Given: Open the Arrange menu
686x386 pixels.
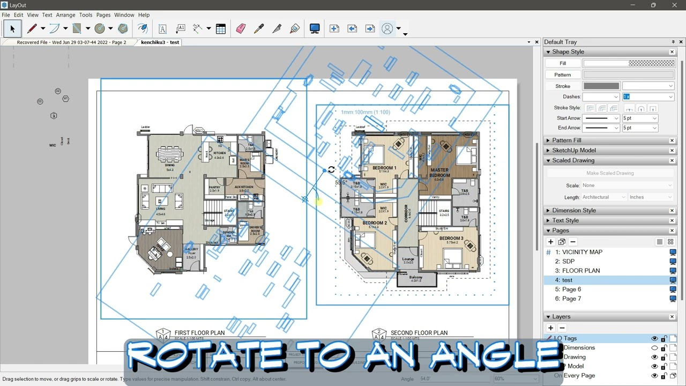Looking at the screenshot, I should point(65,15).
